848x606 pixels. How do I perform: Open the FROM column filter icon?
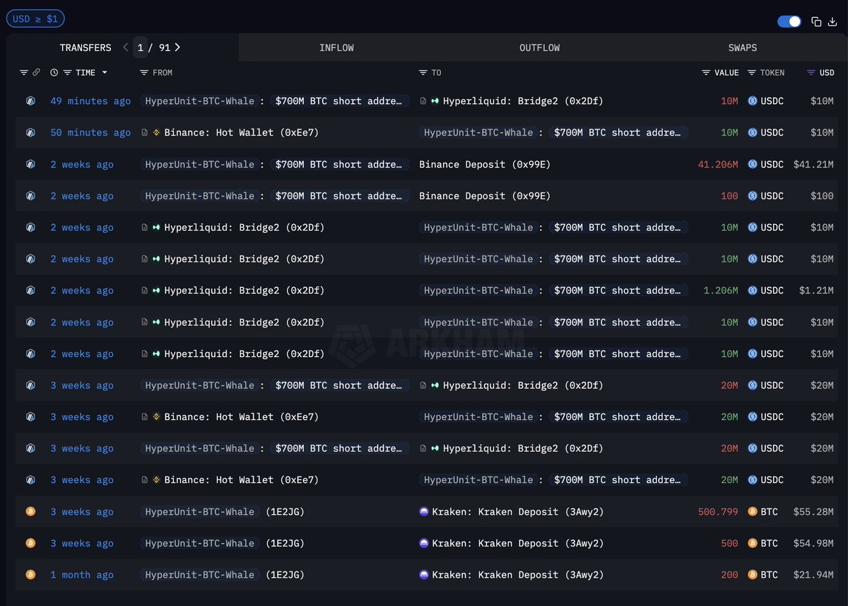[144, 73]
